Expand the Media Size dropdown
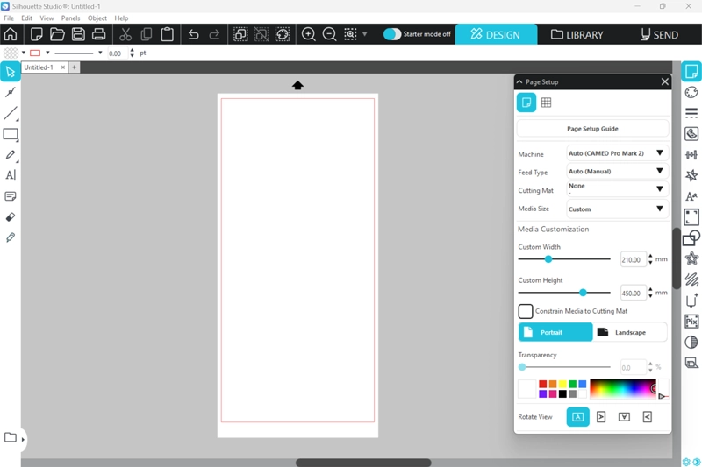Screen dimensions: 702x467 617,209
